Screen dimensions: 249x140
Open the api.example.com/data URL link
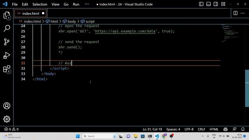pos(125,31)
